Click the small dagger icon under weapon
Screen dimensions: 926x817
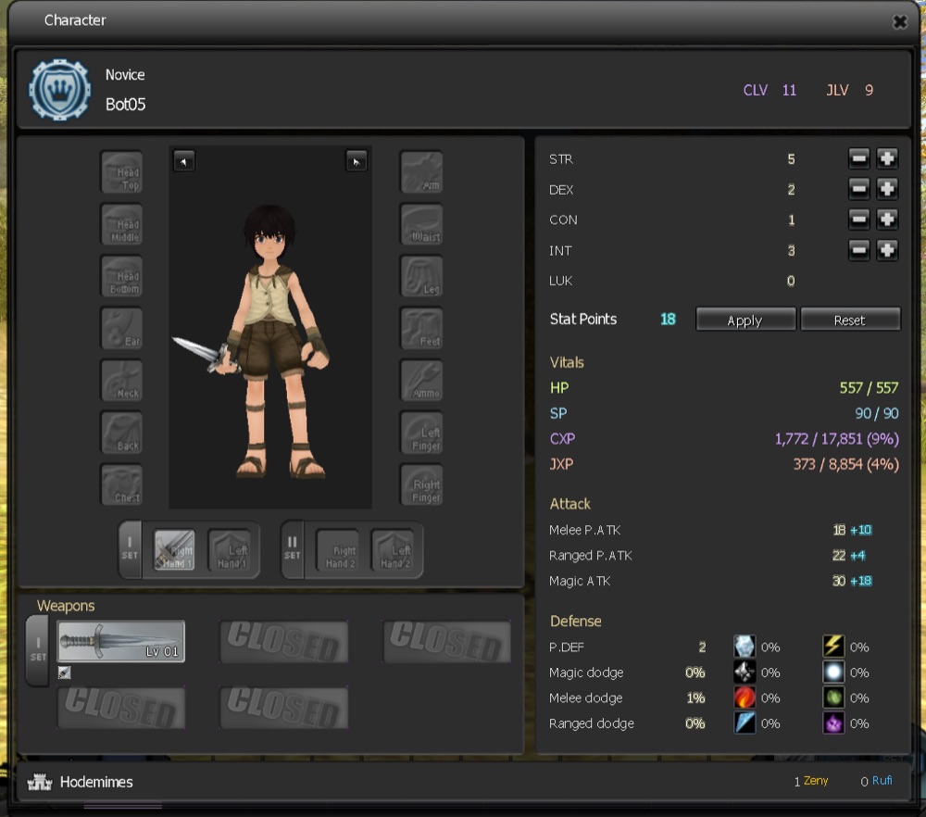65,672
